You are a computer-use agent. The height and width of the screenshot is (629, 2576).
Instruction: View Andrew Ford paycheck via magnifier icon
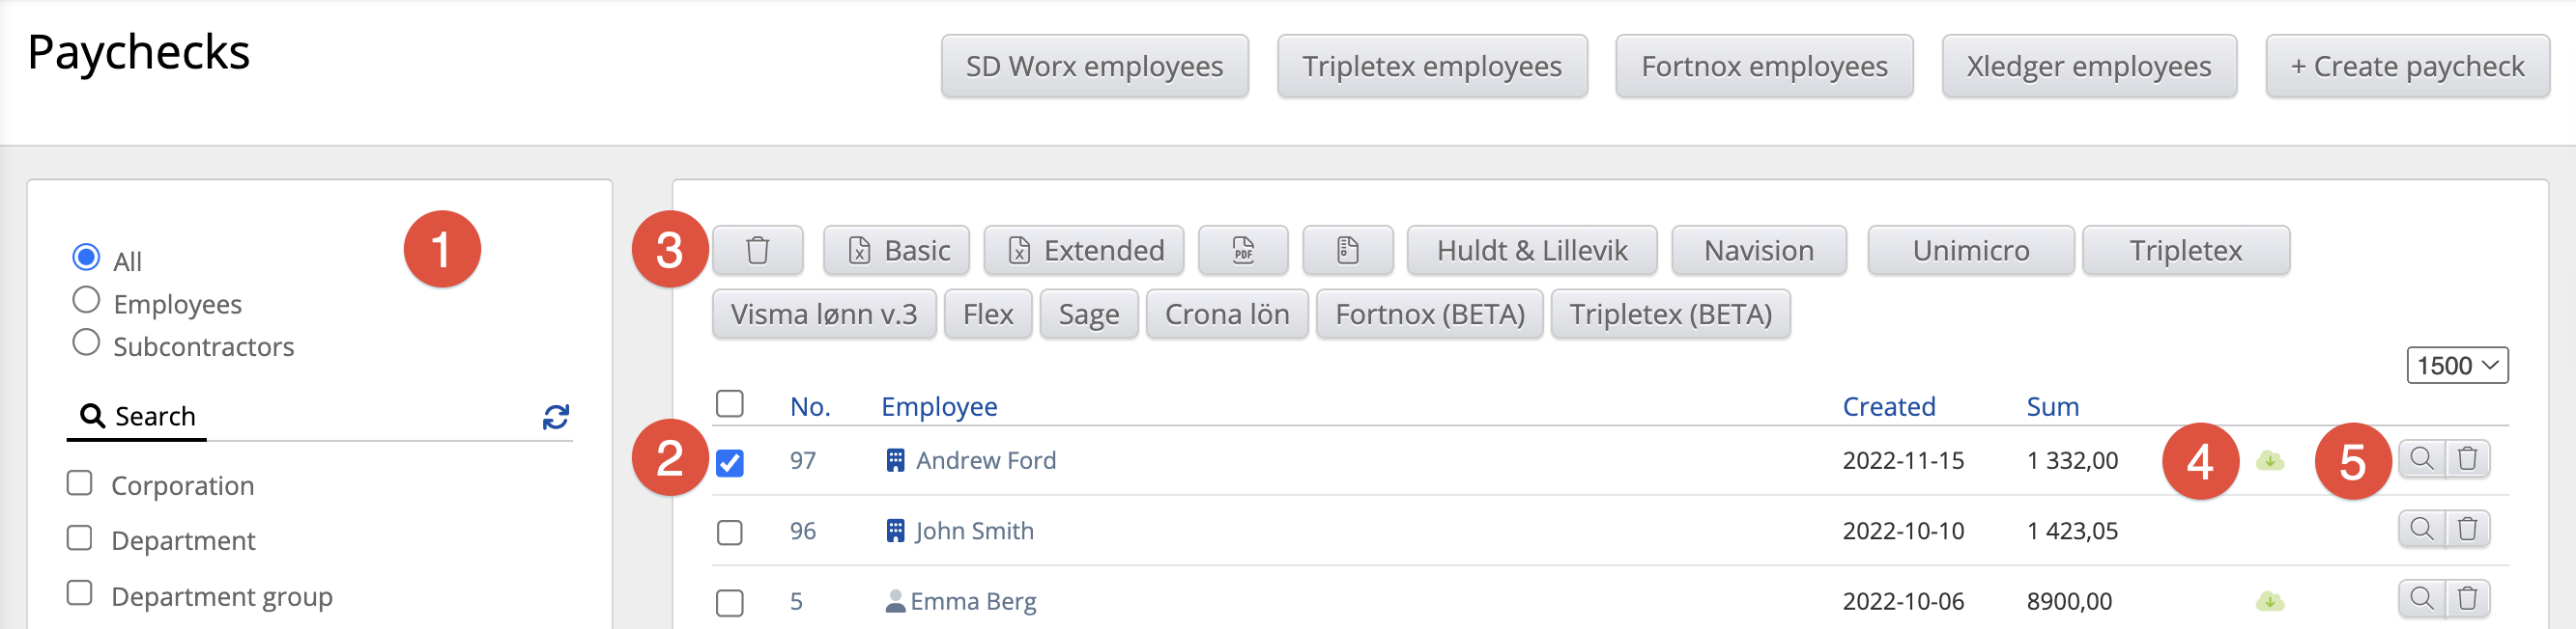(x=2421, y=459)
